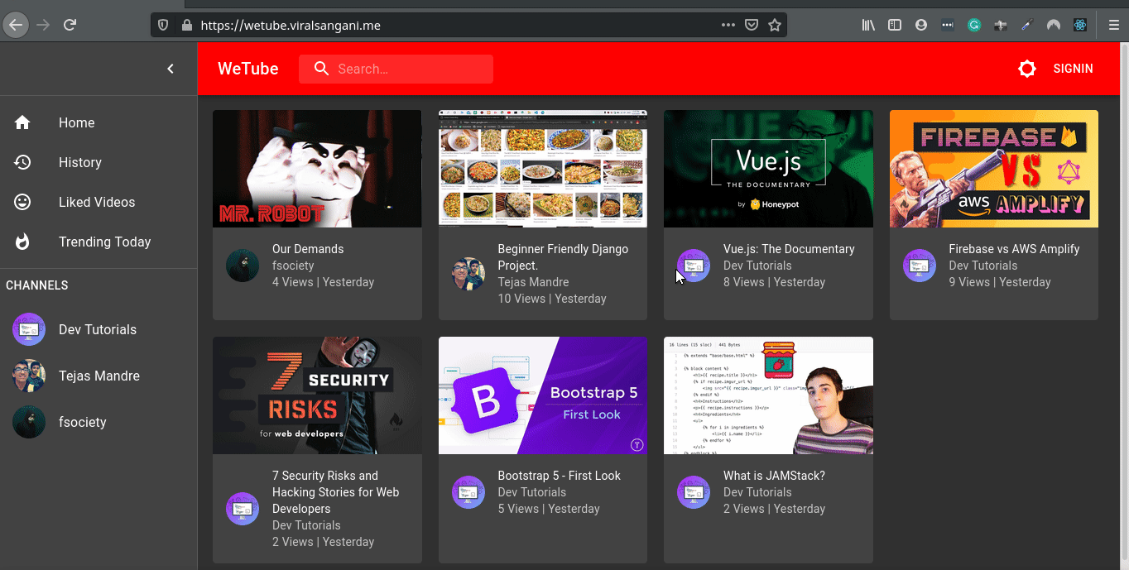Click channel avatar on Bootstrap 5 card
1129x570 pixels.
point(468,492)
